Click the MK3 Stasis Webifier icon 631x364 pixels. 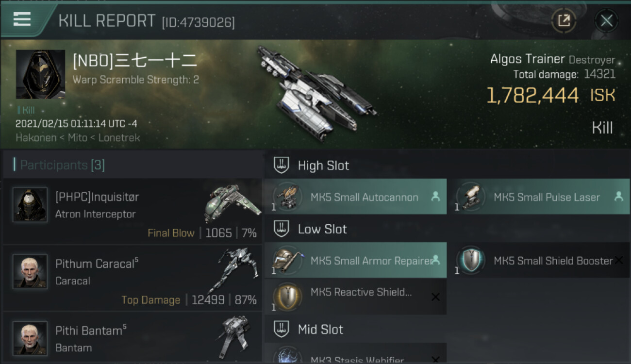(x=287, y=356)
